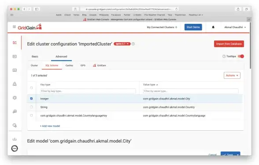
Task: Click the Save button
Action: pos(228,154)
